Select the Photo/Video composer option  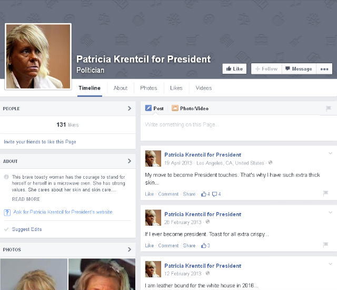click(x=190, y=109)
